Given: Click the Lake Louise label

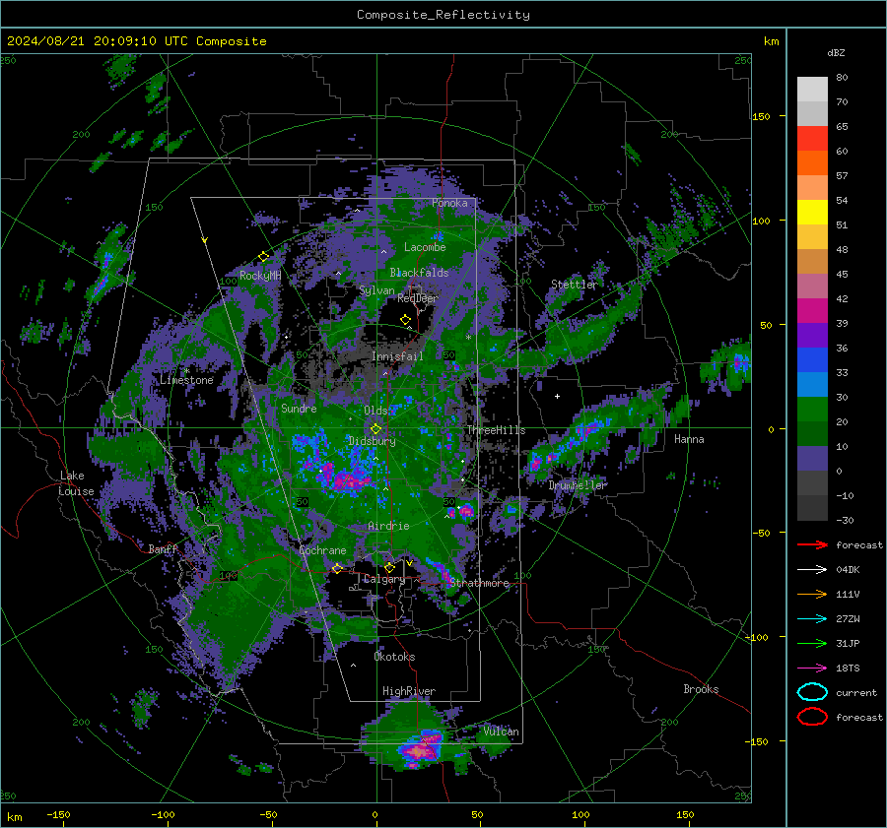Looking at the screenshot, I should point(76,483).
